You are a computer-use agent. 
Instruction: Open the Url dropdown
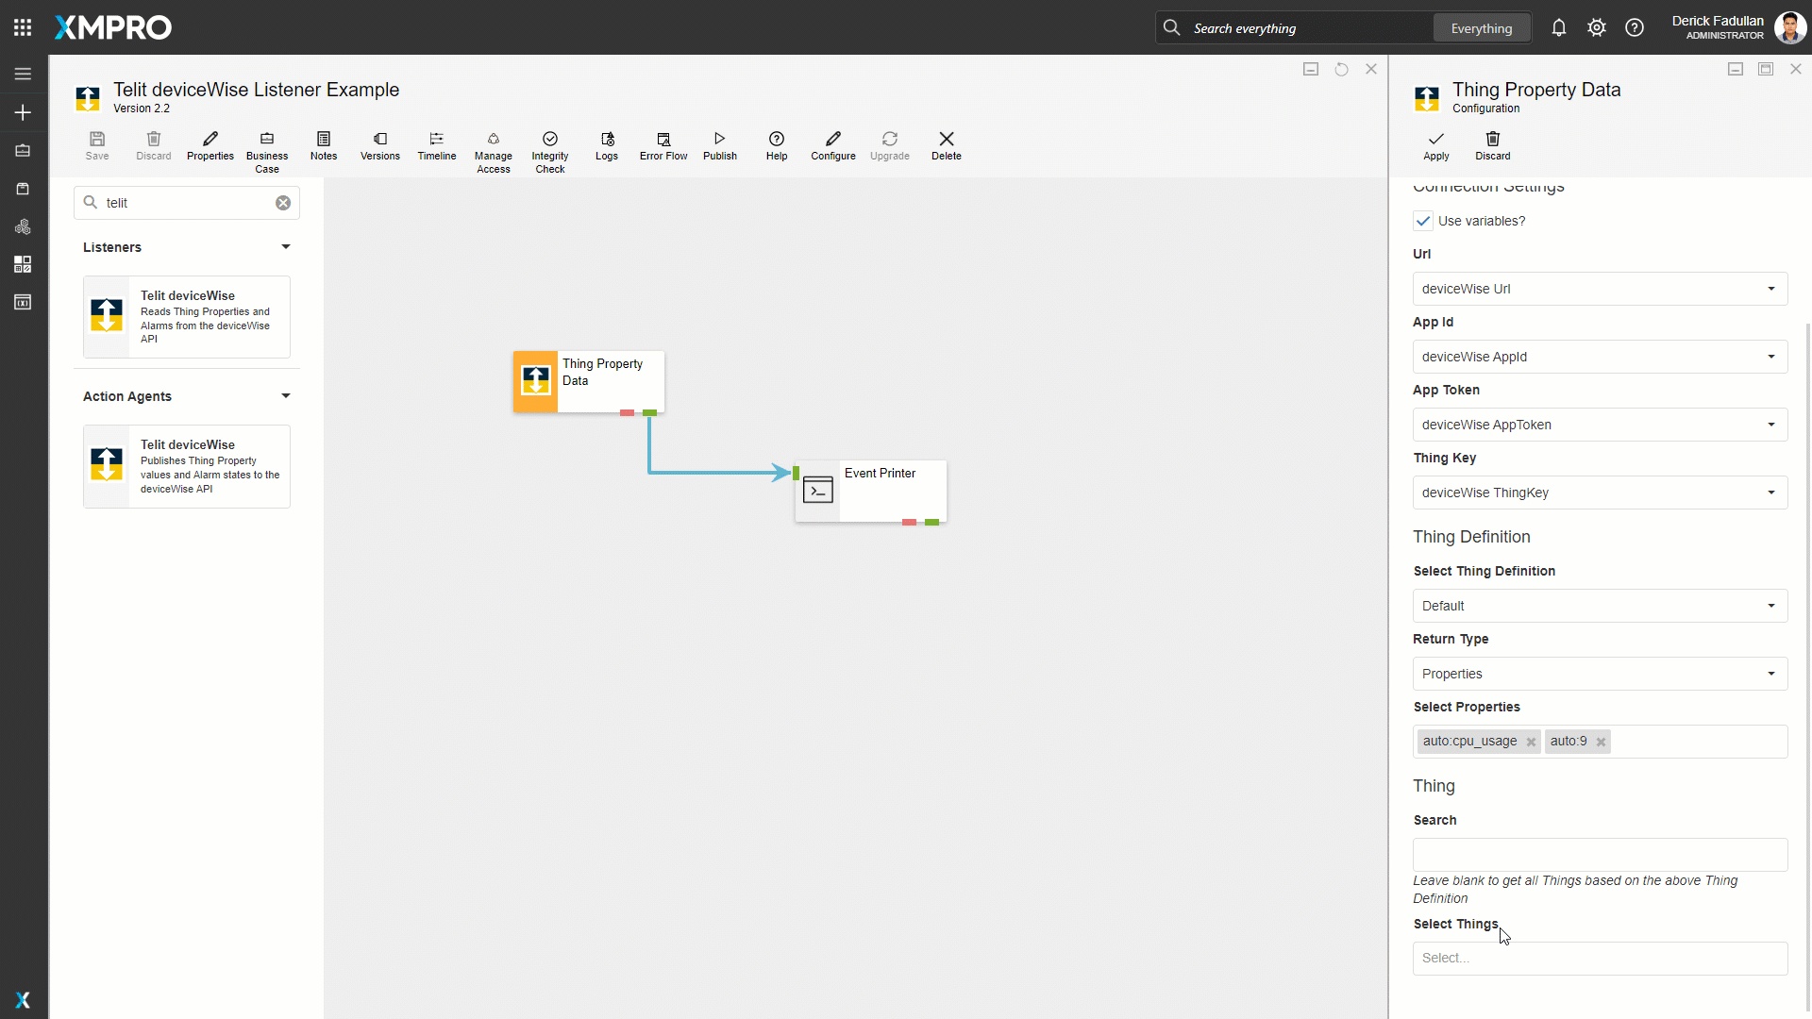pyautogui.click(x=1600, y=289)
